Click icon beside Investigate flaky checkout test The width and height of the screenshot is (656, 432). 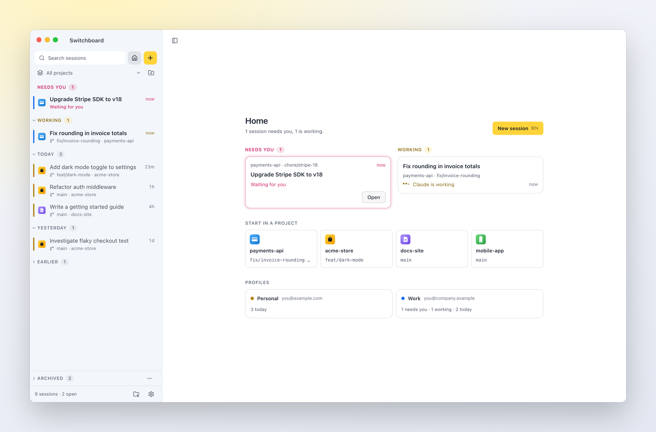pyautogui.click(x=42, y=244)
